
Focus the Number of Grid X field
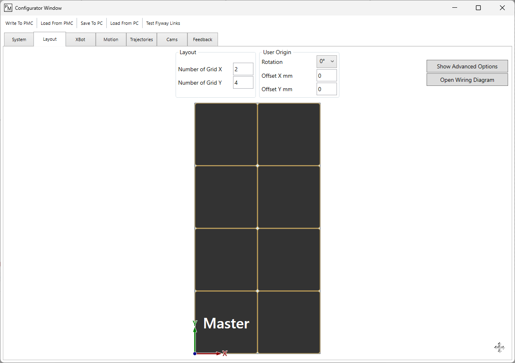[243, 69]
